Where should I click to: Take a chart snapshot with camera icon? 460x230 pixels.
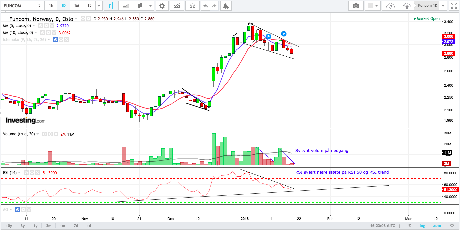(x=356, y=6)
